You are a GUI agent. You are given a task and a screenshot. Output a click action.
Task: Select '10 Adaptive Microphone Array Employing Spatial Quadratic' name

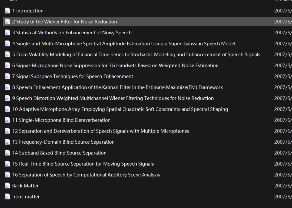coord(120,109)
